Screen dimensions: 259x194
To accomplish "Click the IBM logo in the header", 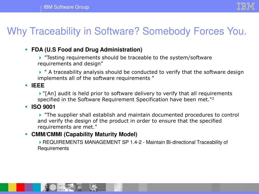I will tap(246, 6).
